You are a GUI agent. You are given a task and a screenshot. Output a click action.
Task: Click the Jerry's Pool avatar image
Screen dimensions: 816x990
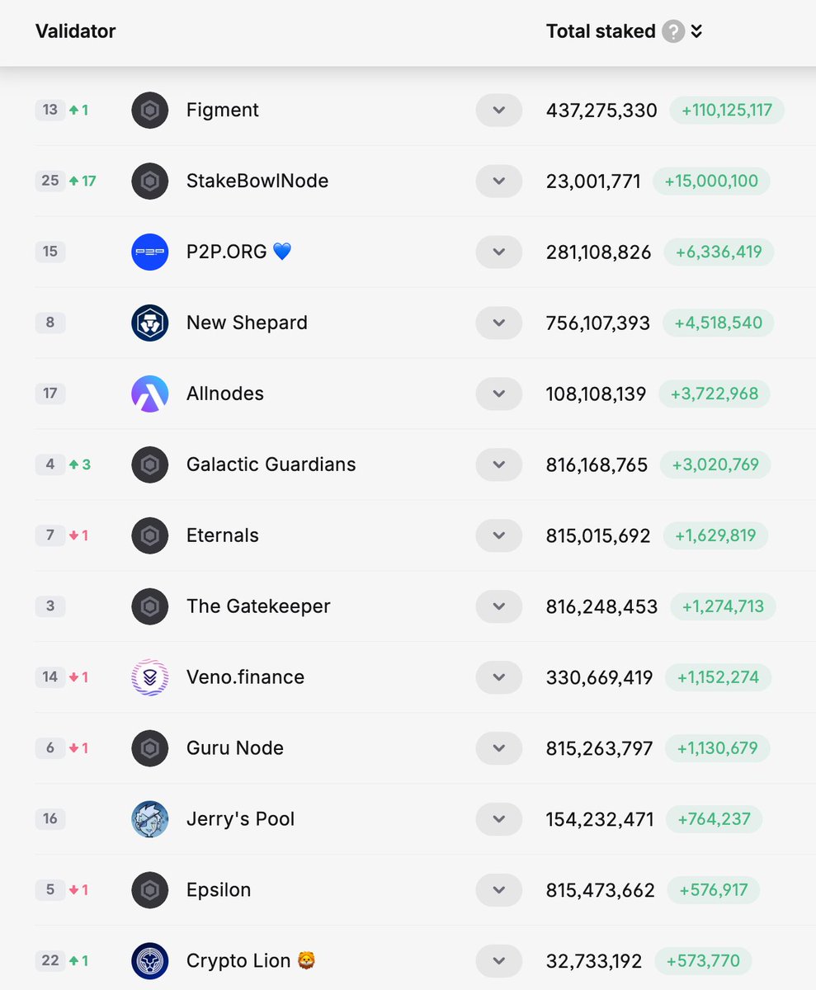[x=150, y=819]
